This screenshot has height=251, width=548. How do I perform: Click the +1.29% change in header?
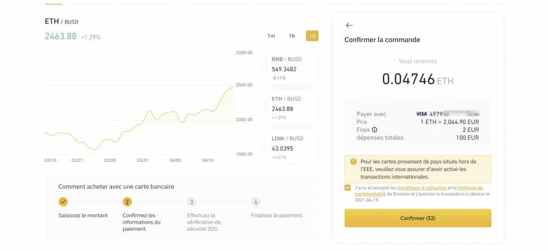click(91, 37)
